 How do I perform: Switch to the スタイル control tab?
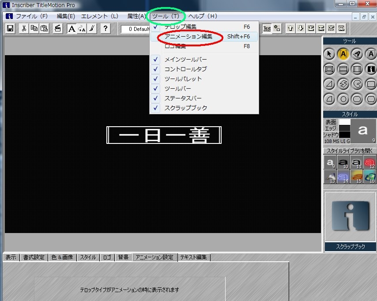(88, 257)
